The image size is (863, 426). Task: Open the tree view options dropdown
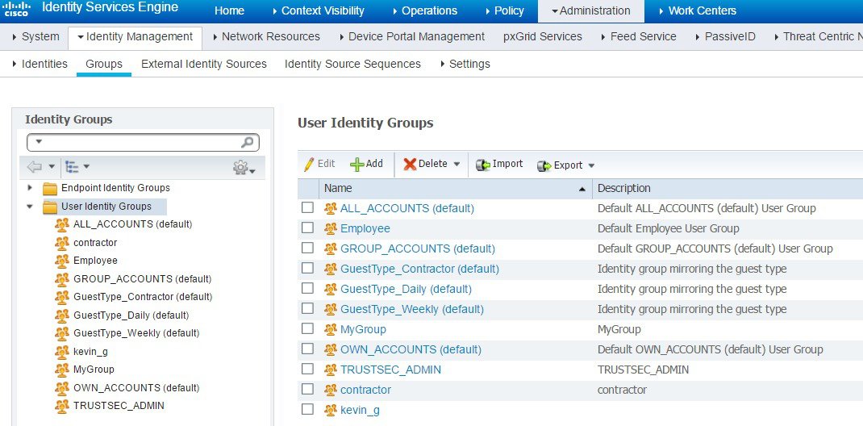tap(85, 166)
